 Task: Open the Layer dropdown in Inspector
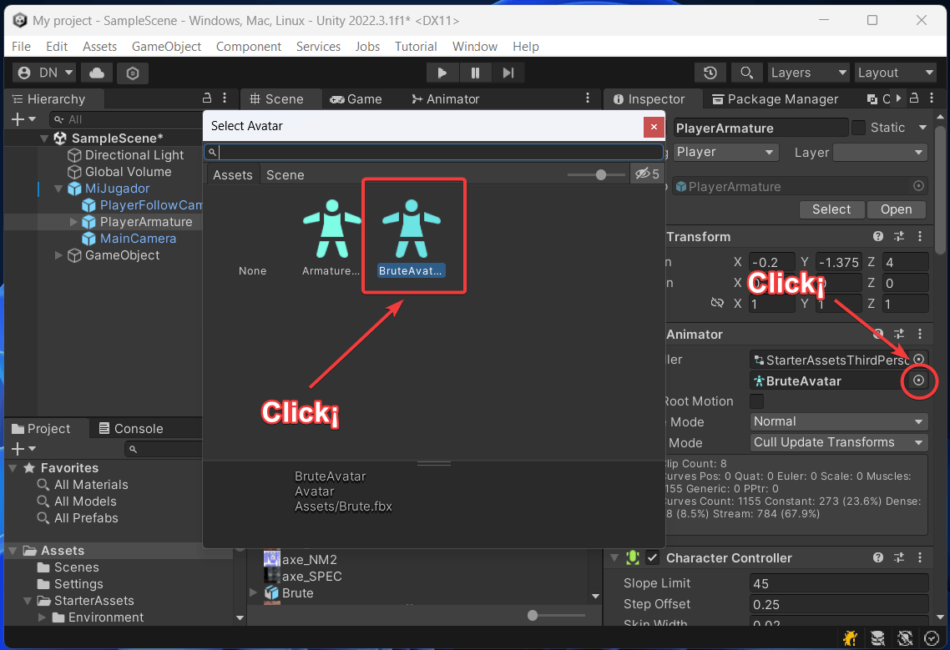(880, 152)
